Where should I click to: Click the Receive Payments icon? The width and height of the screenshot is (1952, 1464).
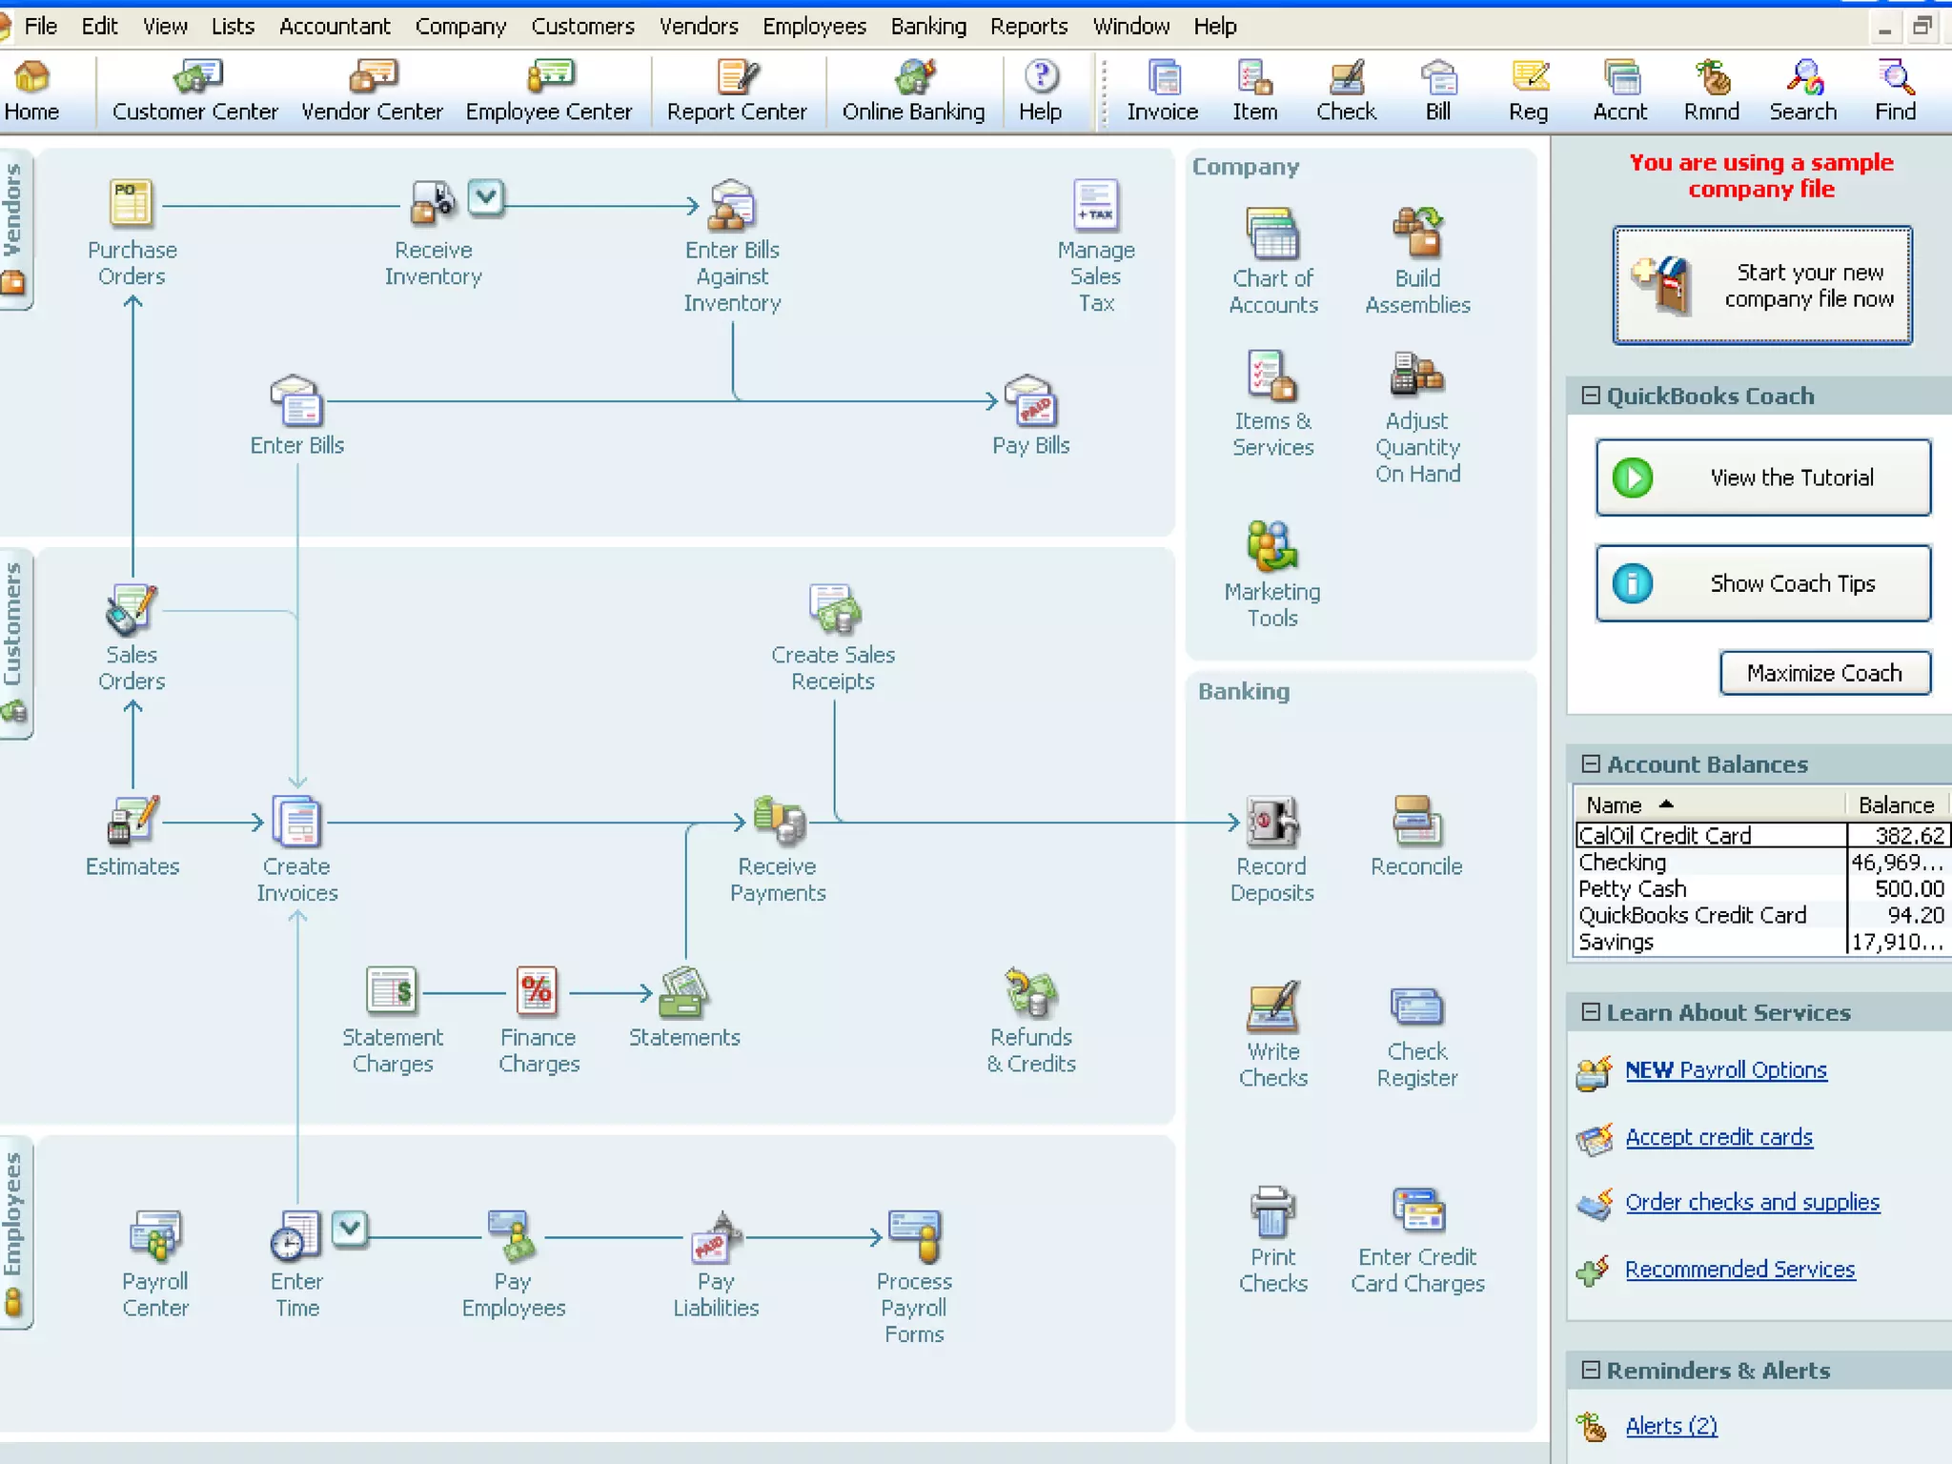tap(778, 822)
